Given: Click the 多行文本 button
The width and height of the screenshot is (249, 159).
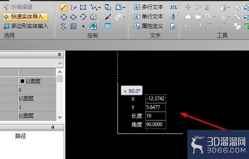Looking at the screenshot, I should coord(148,7).
